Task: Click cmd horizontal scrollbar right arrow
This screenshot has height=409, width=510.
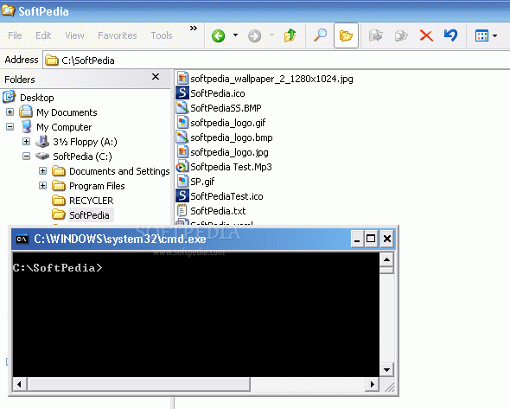Action: 373,384
